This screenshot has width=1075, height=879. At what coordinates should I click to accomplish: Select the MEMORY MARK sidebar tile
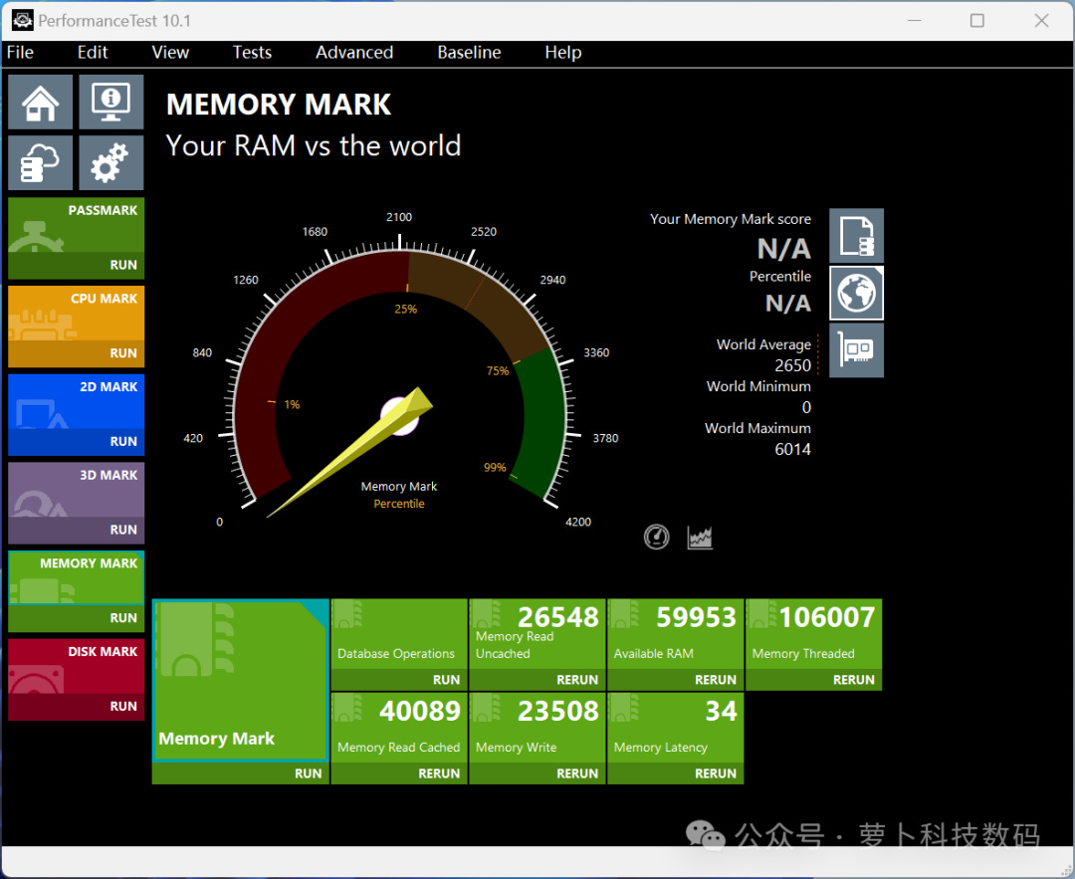point(76,578)
